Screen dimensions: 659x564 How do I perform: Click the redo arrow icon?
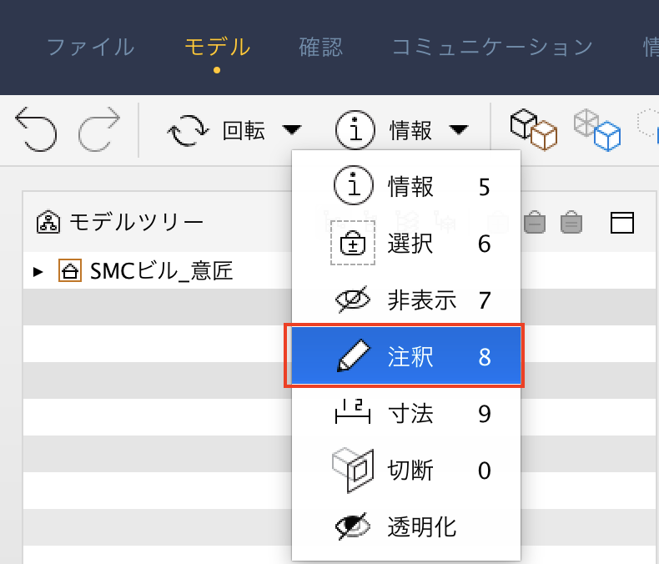(99, 129)
